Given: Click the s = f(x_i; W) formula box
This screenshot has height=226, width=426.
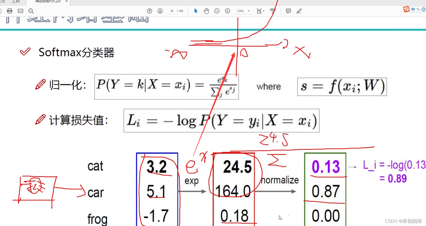Looking at the screenshot, I should (342, 87).
